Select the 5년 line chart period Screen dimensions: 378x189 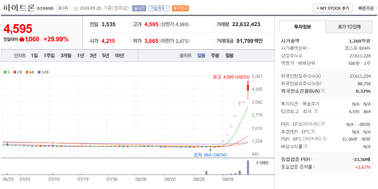pyautogui.click(x=106, y=55)
